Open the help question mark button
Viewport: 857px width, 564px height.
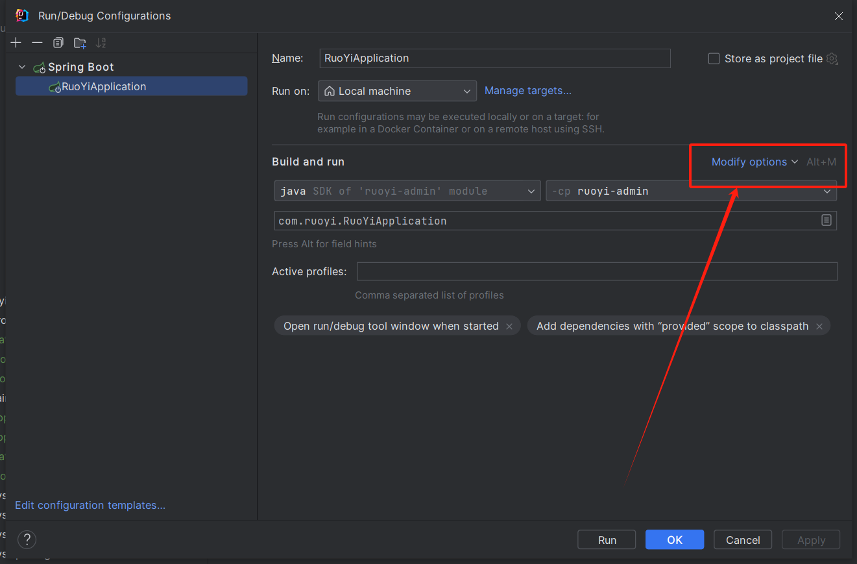[27, 539]
